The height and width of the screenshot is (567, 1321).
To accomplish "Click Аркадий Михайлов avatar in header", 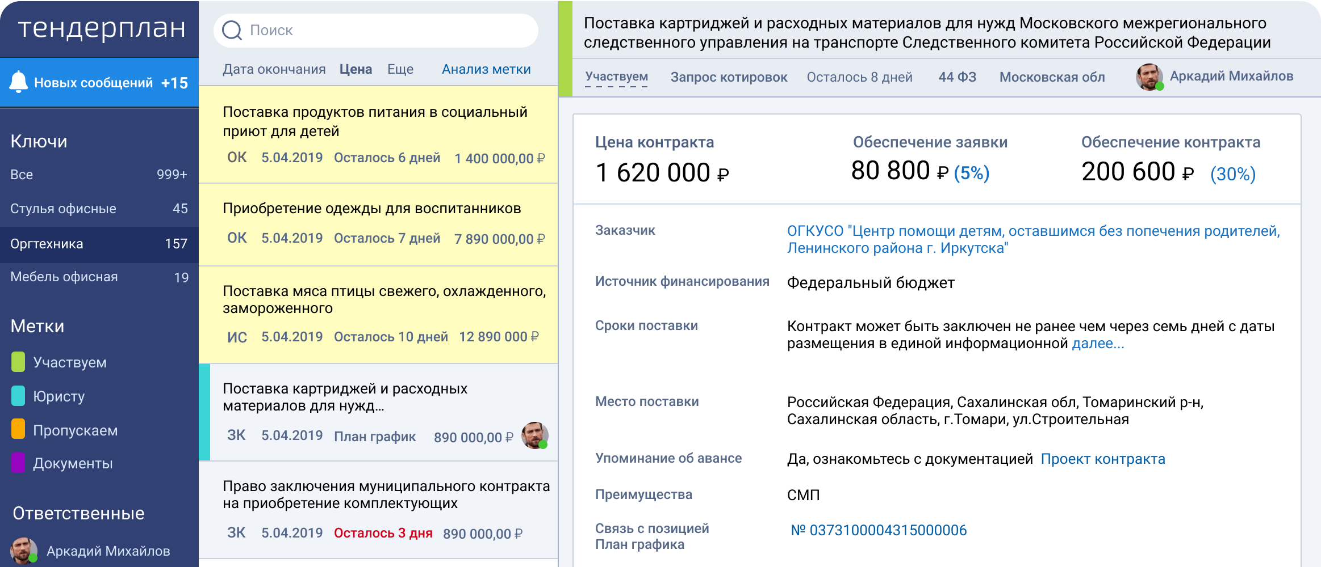I will tap(1149, 77).
